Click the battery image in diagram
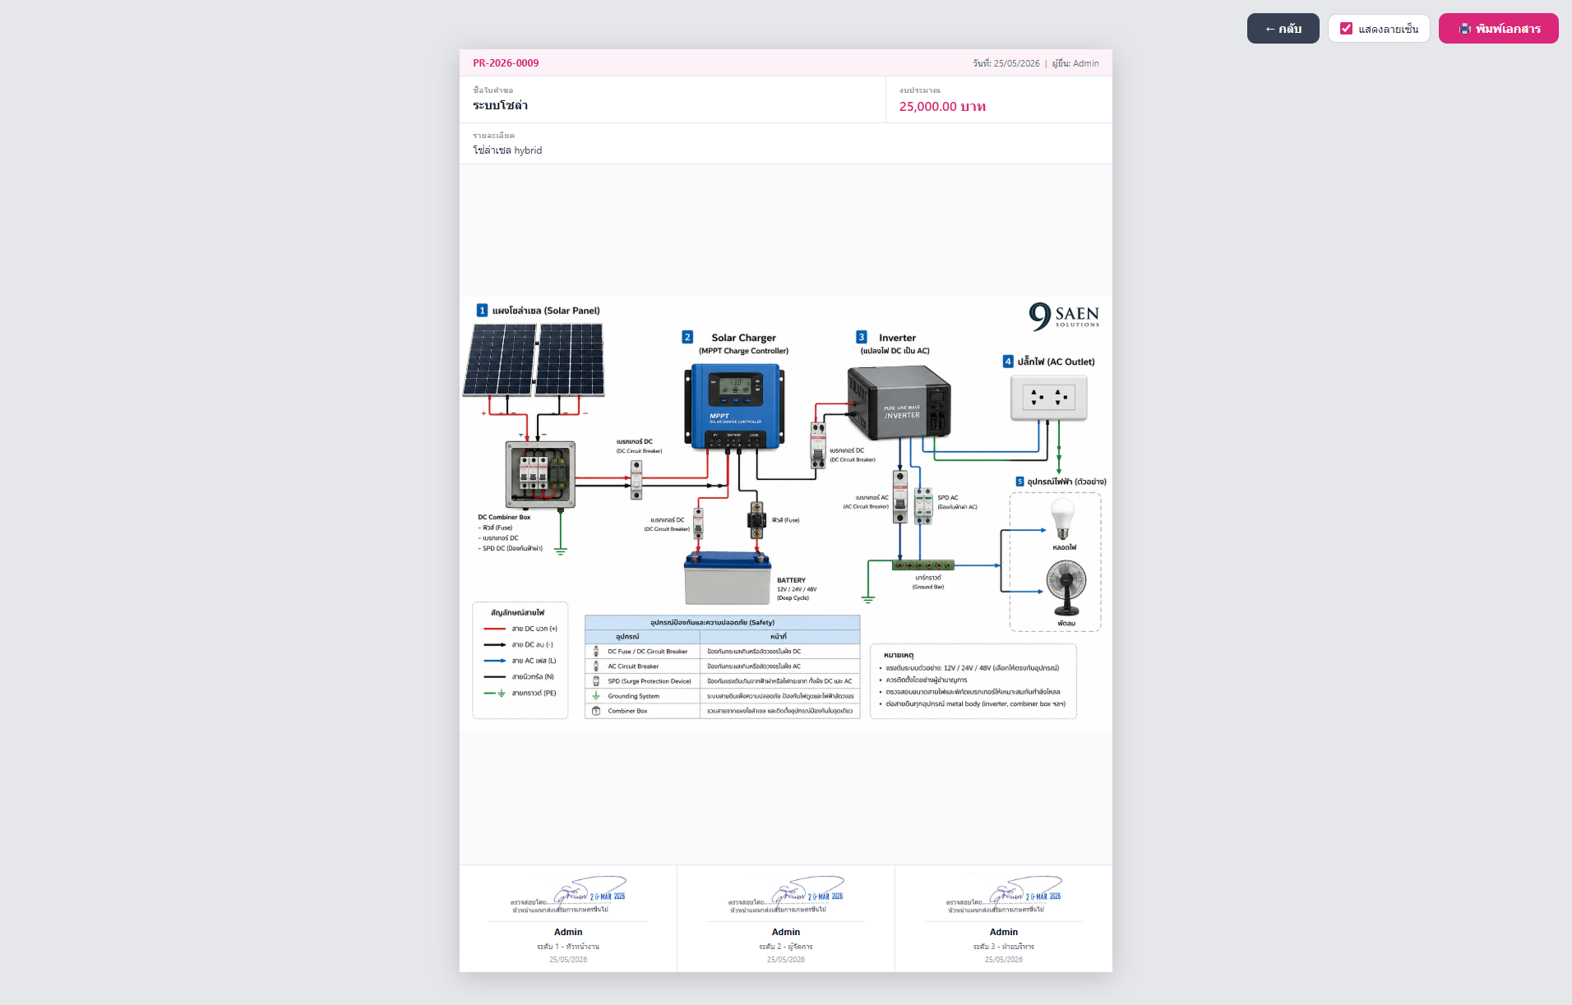This screenshot has height=1005, width=1572. click(x=728, y=579)
